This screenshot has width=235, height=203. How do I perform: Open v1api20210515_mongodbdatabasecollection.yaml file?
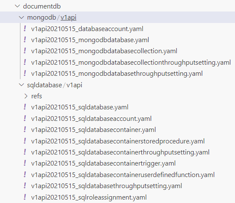click(104, 51)
